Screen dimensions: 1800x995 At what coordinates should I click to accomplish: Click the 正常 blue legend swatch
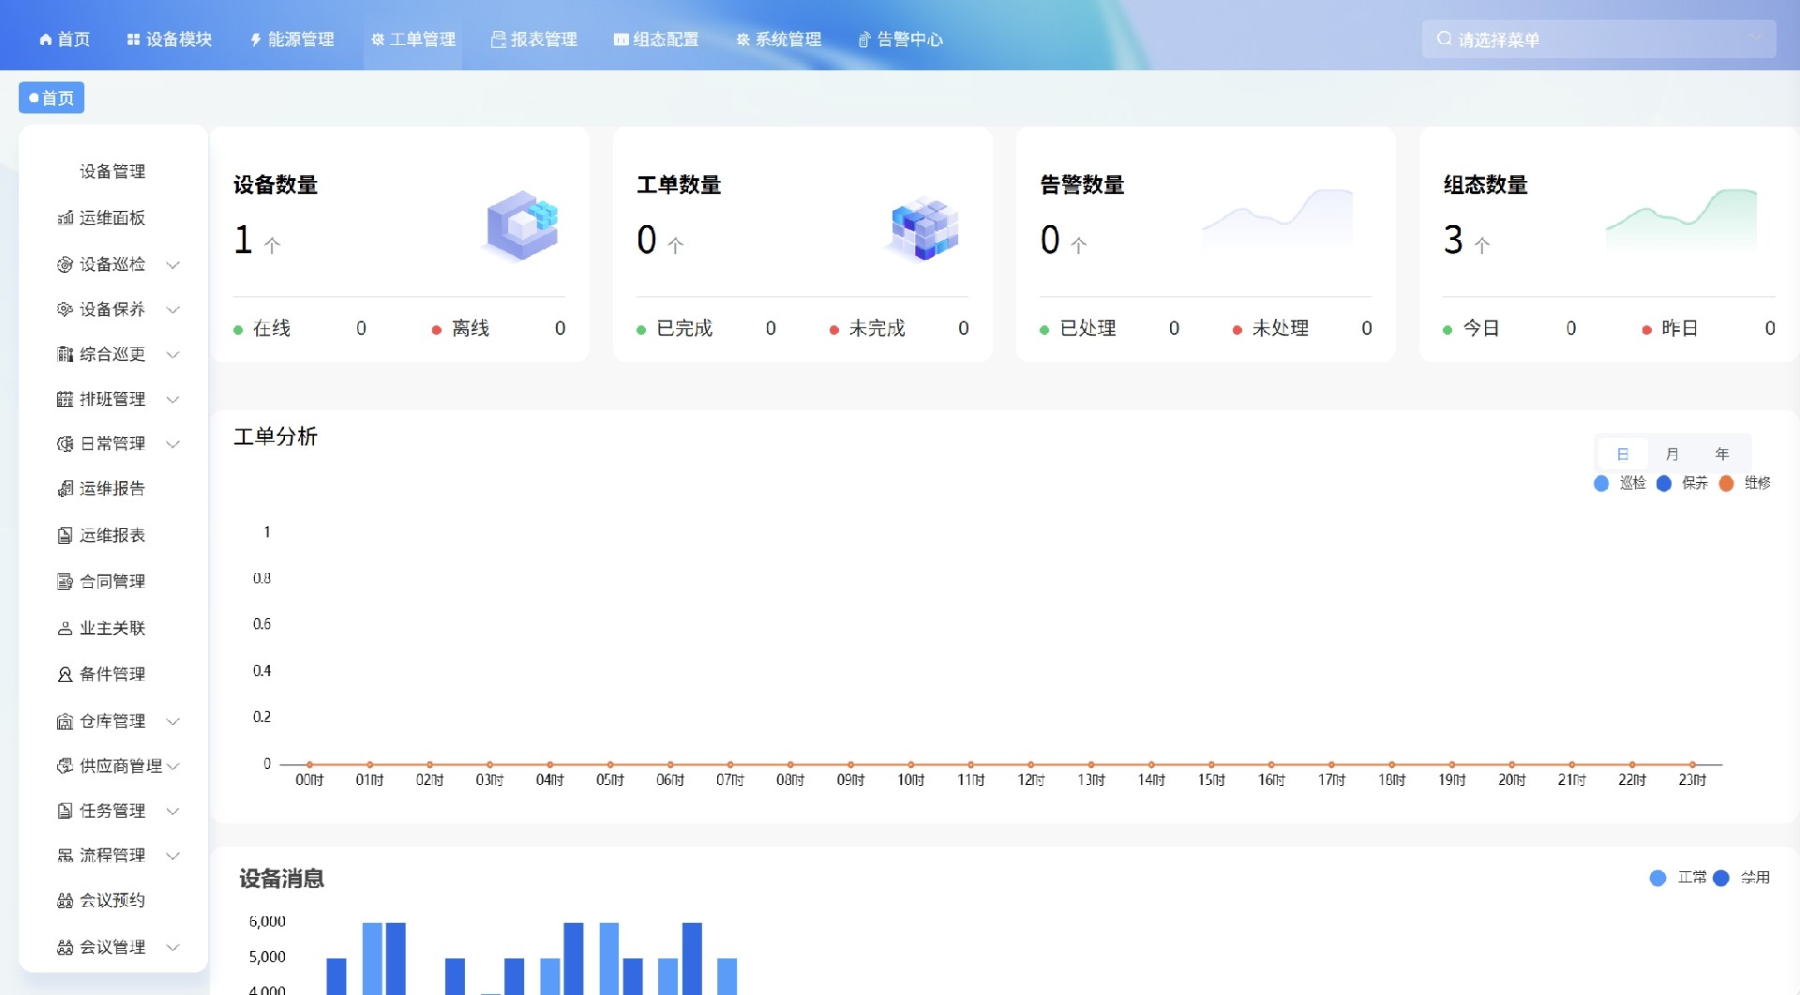[1657, 878]
